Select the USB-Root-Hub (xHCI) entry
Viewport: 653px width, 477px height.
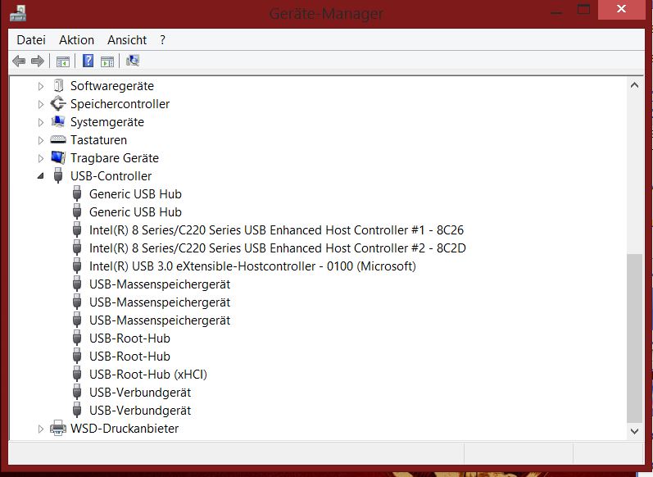point(148,374)
